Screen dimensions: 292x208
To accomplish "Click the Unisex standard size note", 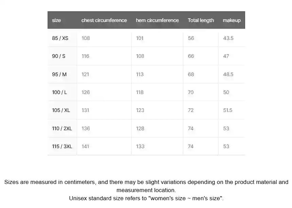I will (146, 198).
